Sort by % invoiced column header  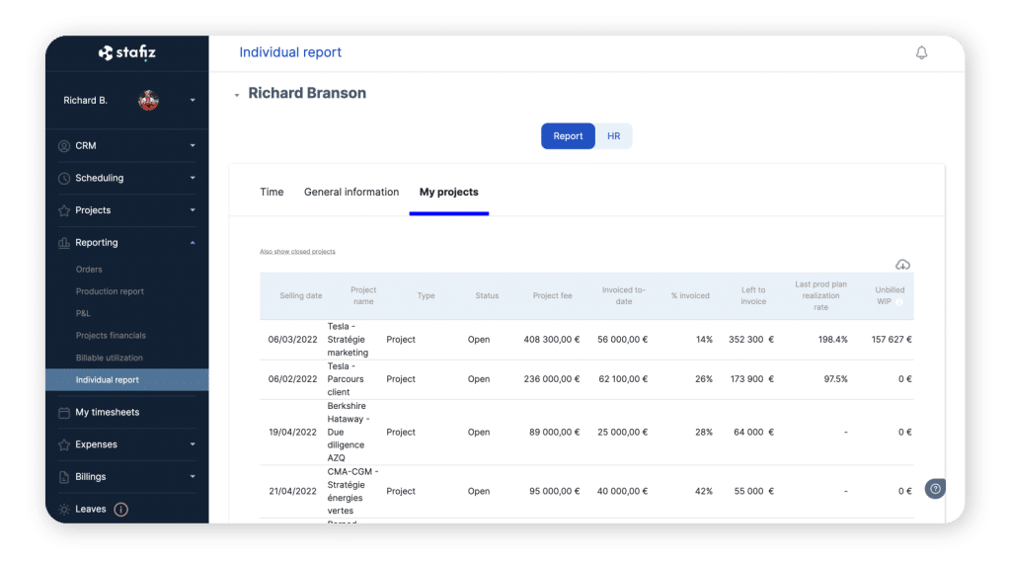pyautogui.click(x=690, y=296)
